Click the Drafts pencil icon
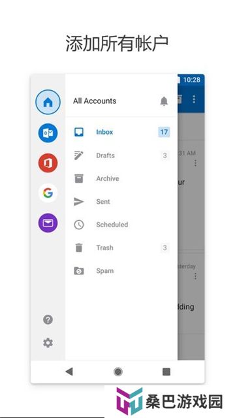This screenshot has height=418, width=235. (78, 155)
